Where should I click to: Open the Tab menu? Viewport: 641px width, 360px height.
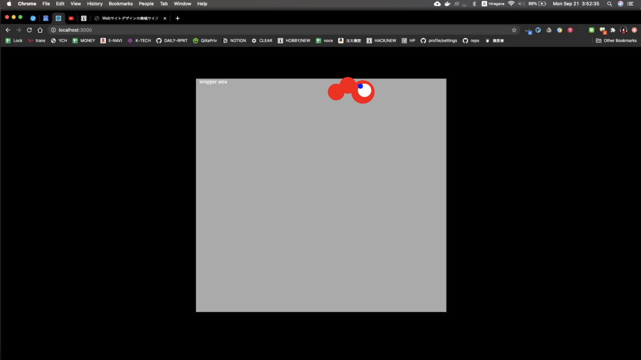pyautogui.click(x=164, y=4)
